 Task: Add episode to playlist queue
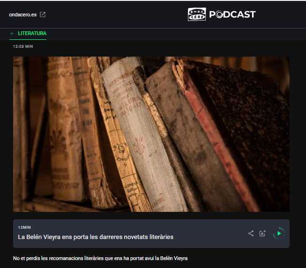pyautogui.click(x=263, y=233)
